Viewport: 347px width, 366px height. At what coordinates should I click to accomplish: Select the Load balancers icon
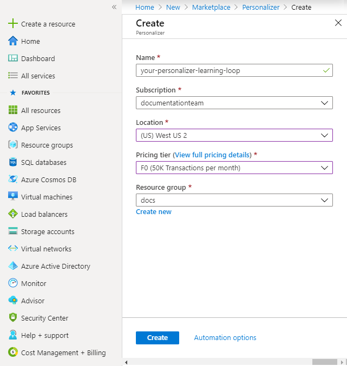tap(13, 214)
